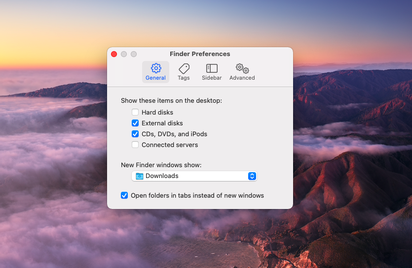Uncheck External disks checkbox
Viewport: 412px width, 268px height.
135,123
